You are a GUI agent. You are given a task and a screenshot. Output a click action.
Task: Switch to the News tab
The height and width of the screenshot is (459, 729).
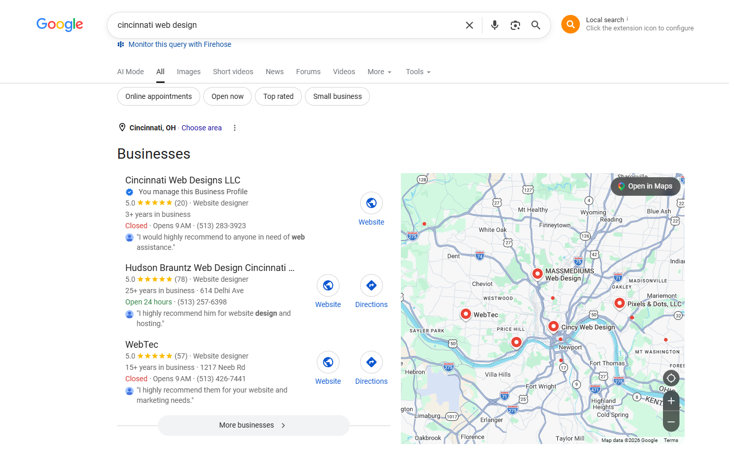274,72
